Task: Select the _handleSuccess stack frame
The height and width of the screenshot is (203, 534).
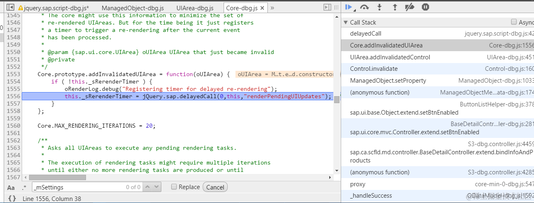Action: click(437, 196)
